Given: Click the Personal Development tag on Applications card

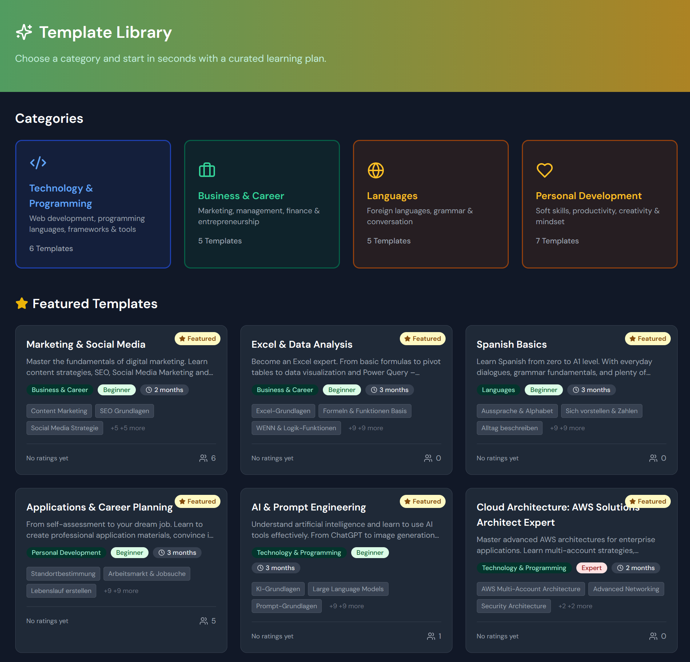Looking at the screenshot, I should point(66,553).
